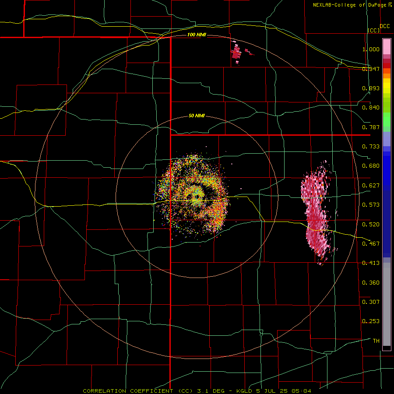Pick the orange segment of the color bar
This screenshot has width=394, height=394.
click(387, 76)
